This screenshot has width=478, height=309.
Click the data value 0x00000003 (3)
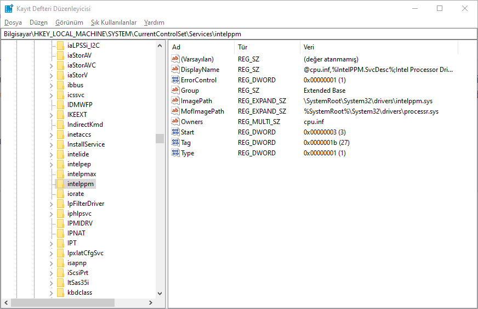(325, 132)
